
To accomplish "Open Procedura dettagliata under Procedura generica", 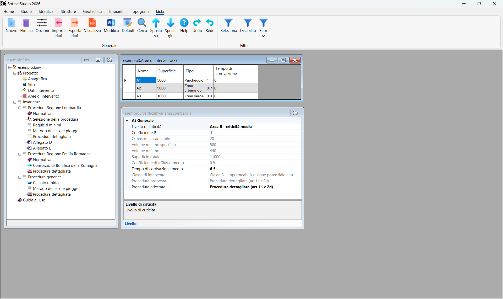I will coord(52,194).
